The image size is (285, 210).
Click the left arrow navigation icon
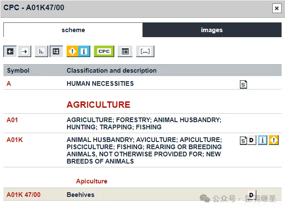pyautogui.click(x=10, y=52)
